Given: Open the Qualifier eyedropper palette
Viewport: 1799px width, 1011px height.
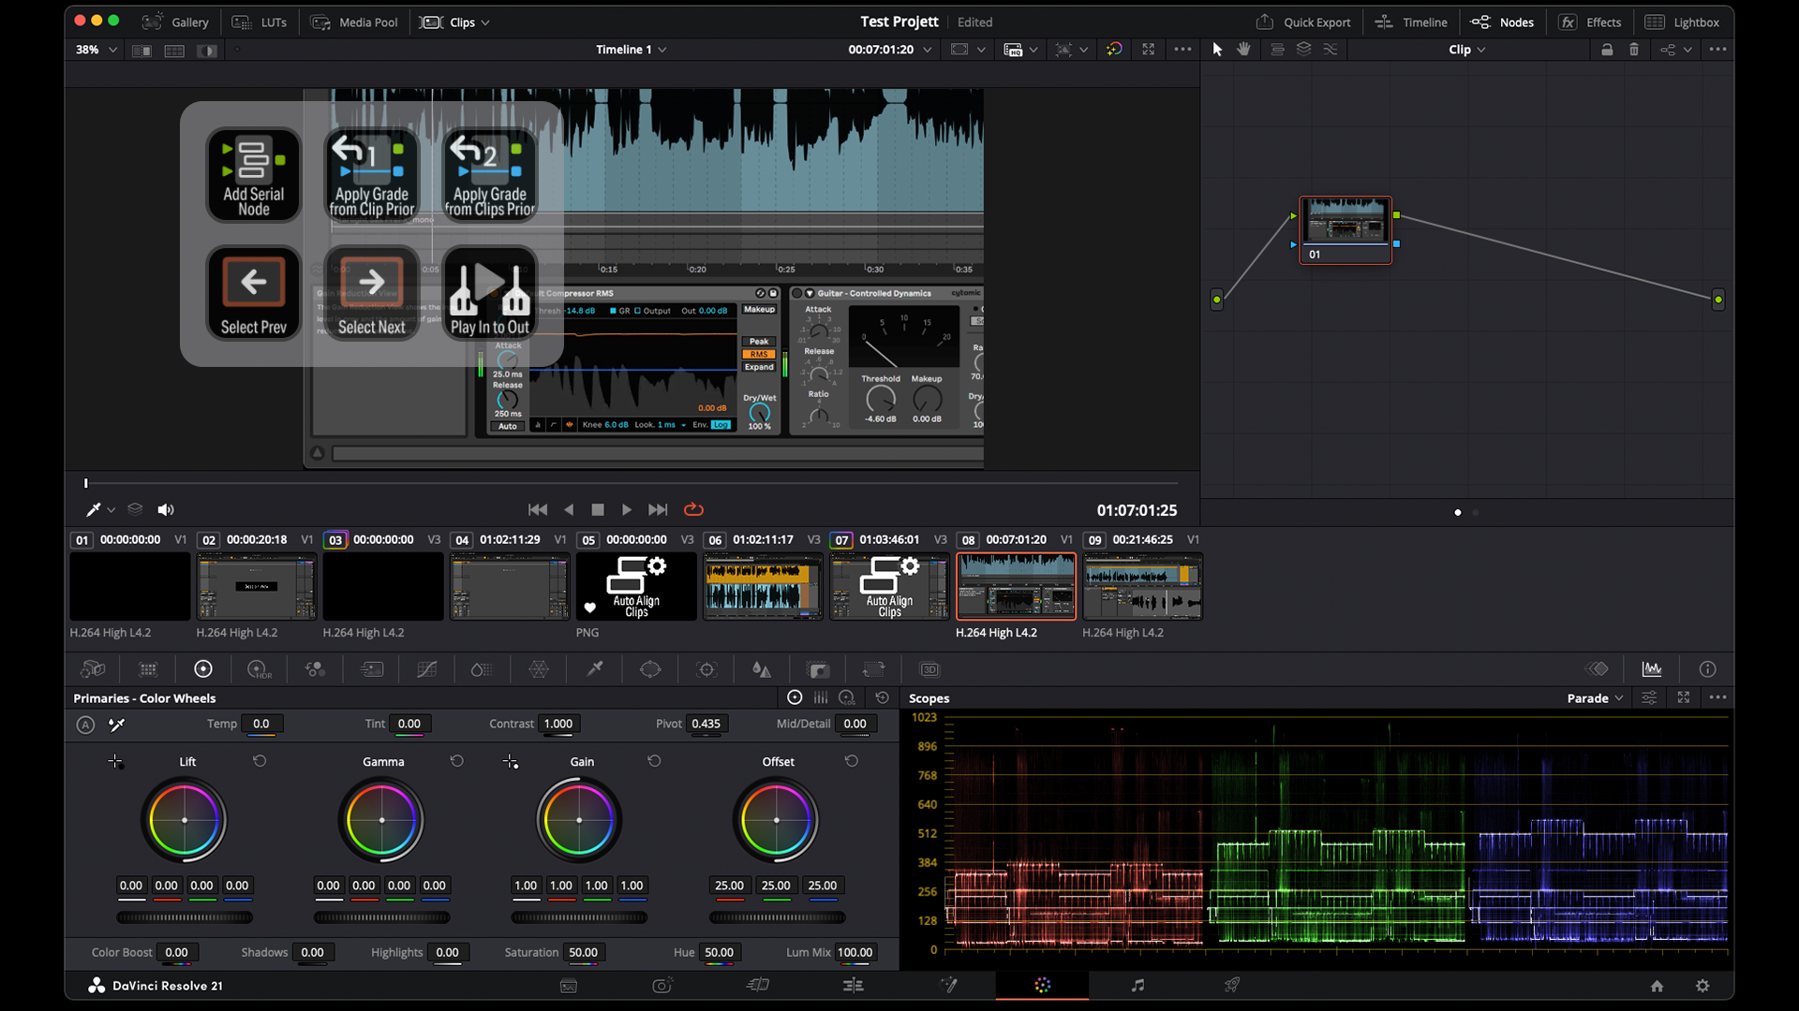Looking at the screenshot, I should point(595,669).
